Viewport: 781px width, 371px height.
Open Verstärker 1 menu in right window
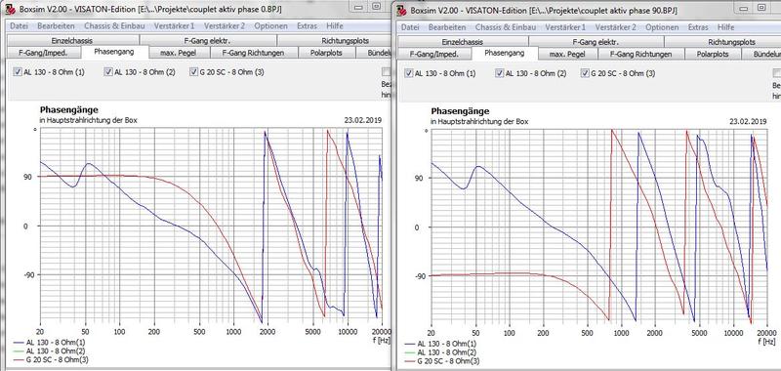click(x=565, y=27)
